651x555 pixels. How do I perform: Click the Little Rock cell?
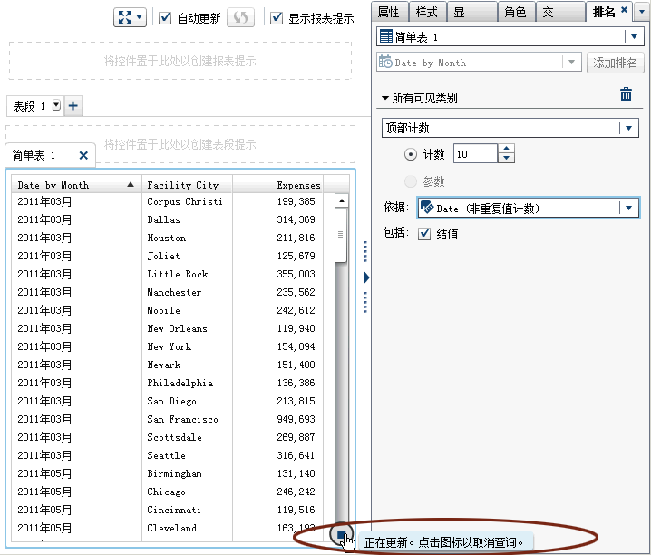point(178,274)
